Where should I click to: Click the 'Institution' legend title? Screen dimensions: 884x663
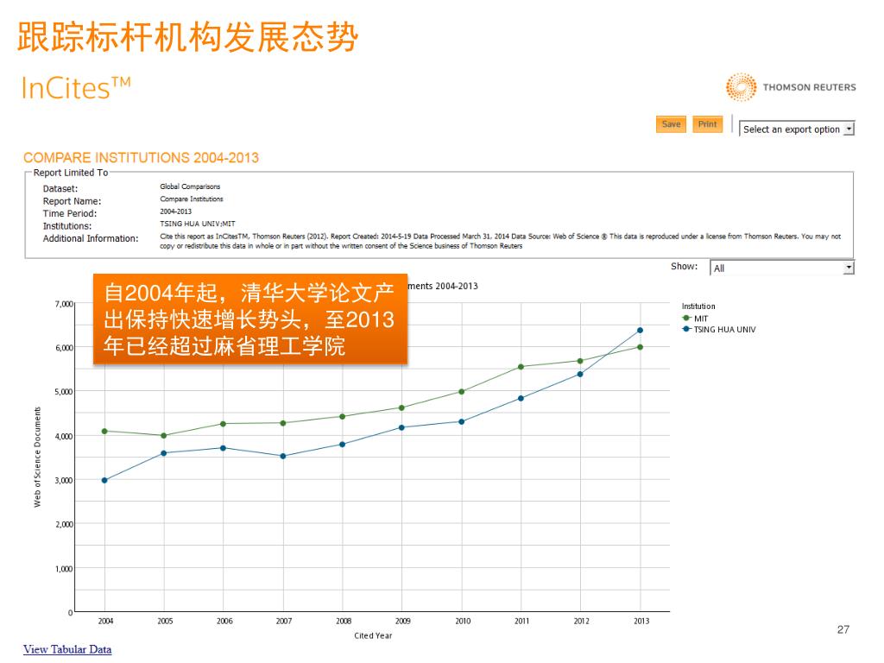[698, 306]
